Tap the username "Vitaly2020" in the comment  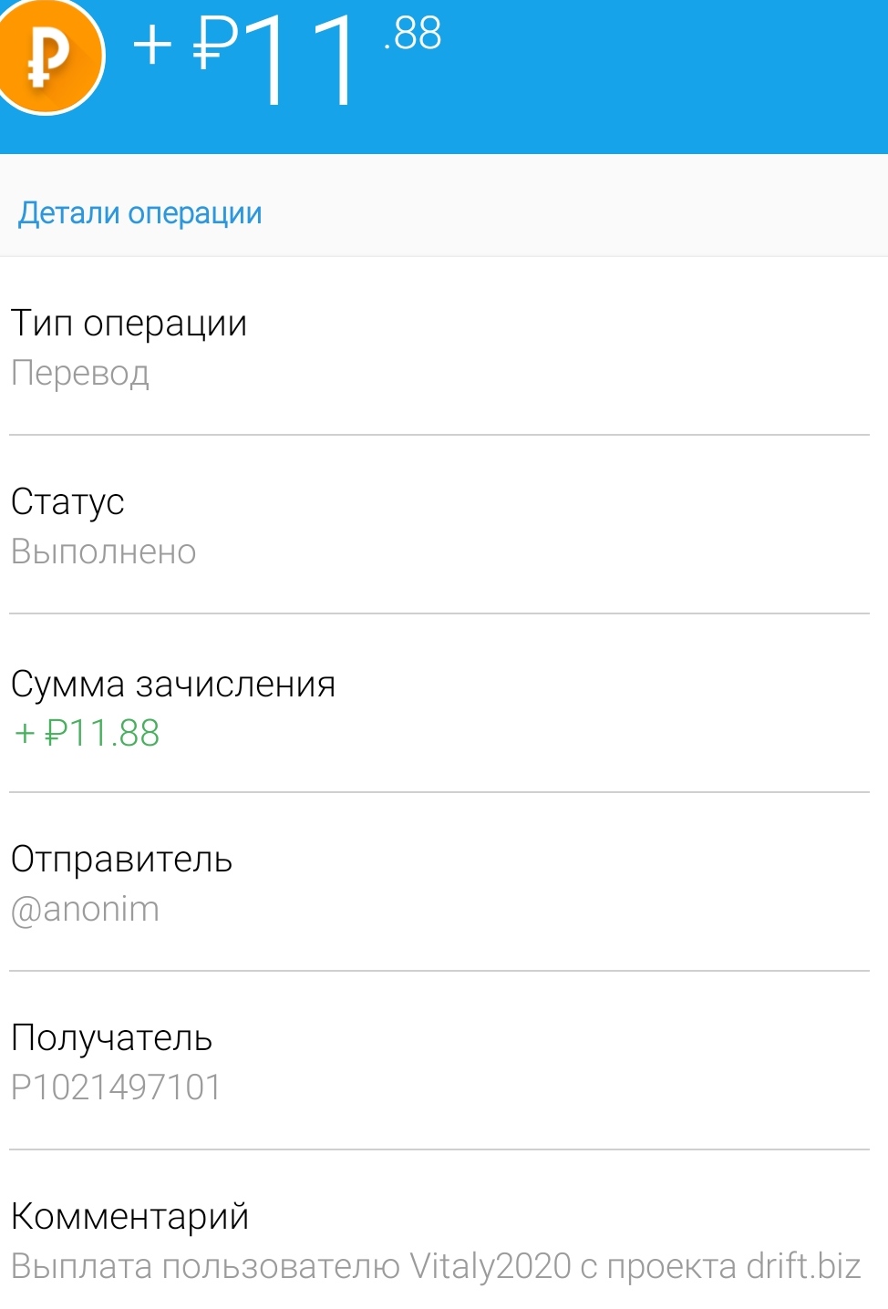point(490,1267)
